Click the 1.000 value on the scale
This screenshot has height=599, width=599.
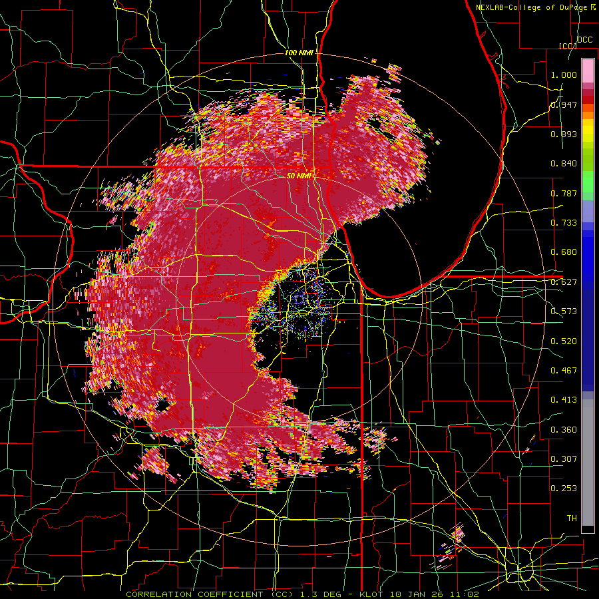point(564,75)
